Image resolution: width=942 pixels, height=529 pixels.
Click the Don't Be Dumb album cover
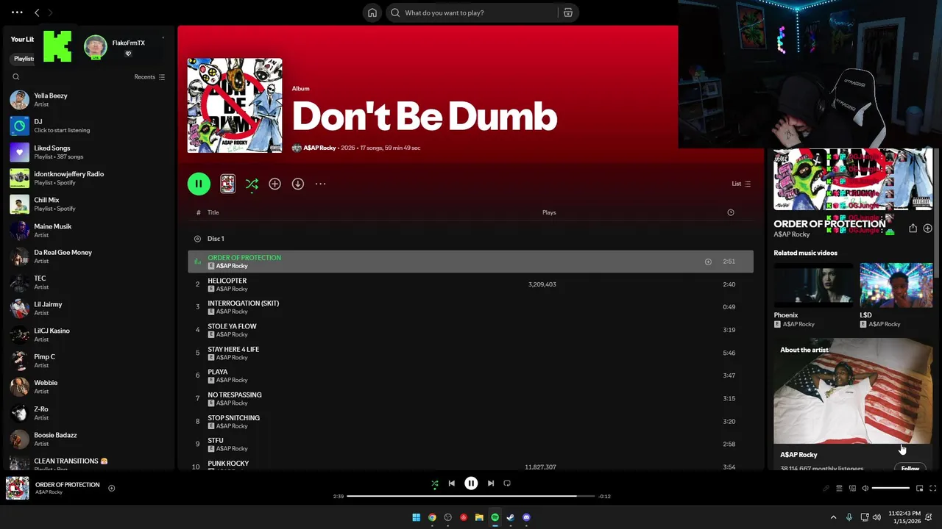coord(235,105)
